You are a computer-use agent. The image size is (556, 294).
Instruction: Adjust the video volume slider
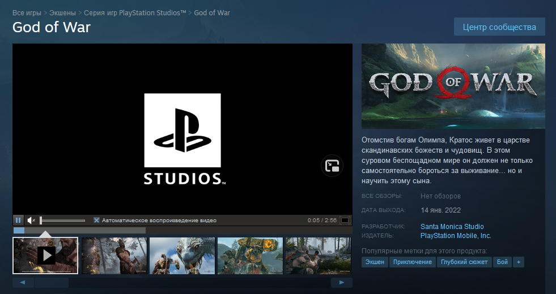(62, 220)
